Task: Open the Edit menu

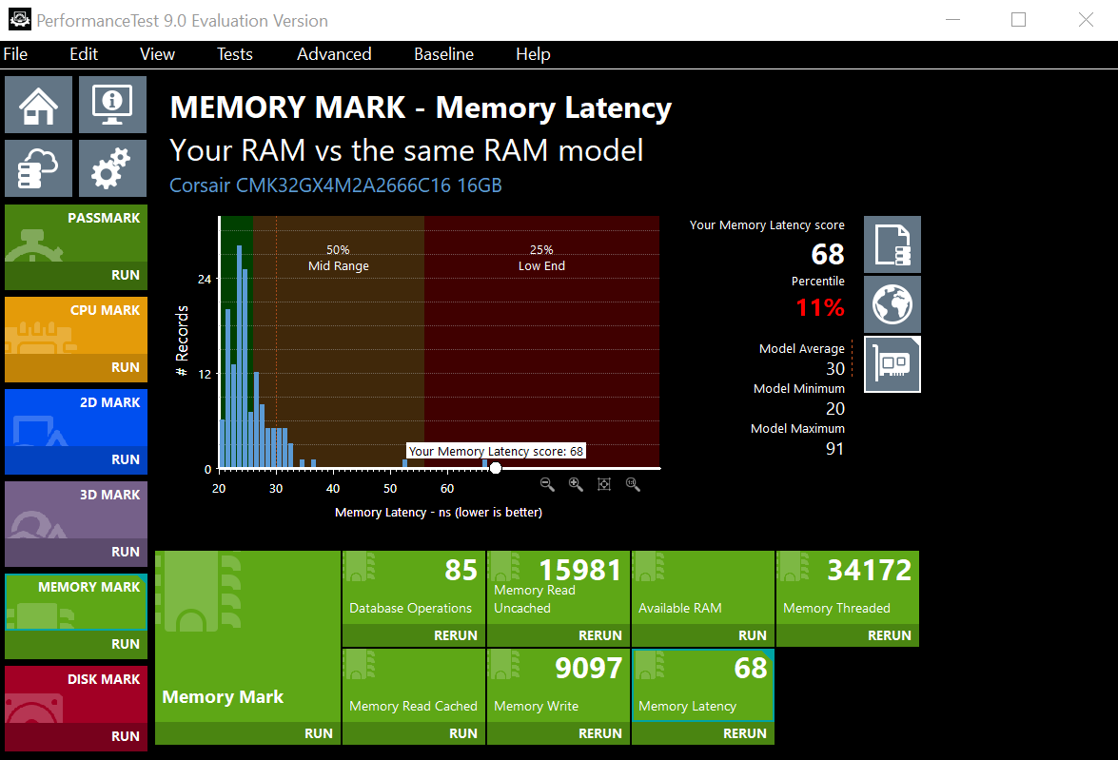Action: pos(84,54)
